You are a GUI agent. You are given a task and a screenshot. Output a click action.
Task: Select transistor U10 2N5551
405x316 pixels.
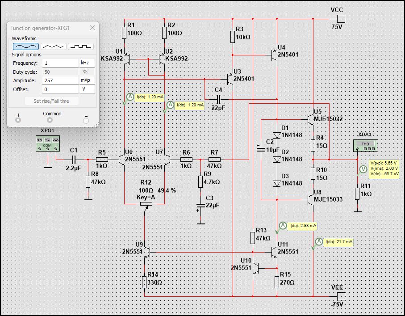256,268
